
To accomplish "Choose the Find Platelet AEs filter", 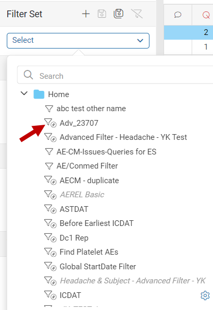I will click(89, 252).
